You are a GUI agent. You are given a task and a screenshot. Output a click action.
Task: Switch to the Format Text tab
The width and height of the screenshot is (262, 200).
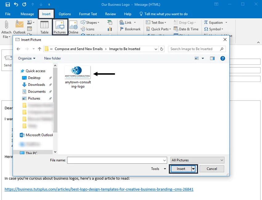tap(88, 14)
